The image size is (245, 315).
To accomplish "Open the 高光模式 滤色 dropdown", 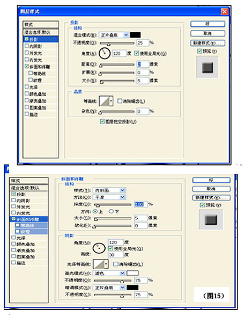I will (x=109, y=273).
